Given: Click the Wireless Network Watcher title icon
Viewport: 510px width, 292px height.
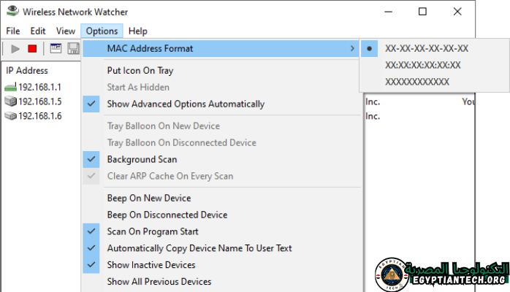Looking at the screenshot, I should click(12, 12).
